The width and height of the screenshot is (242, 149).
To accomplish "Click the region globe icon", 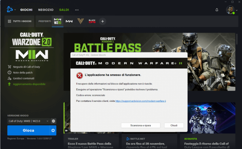I will (53, 121).
